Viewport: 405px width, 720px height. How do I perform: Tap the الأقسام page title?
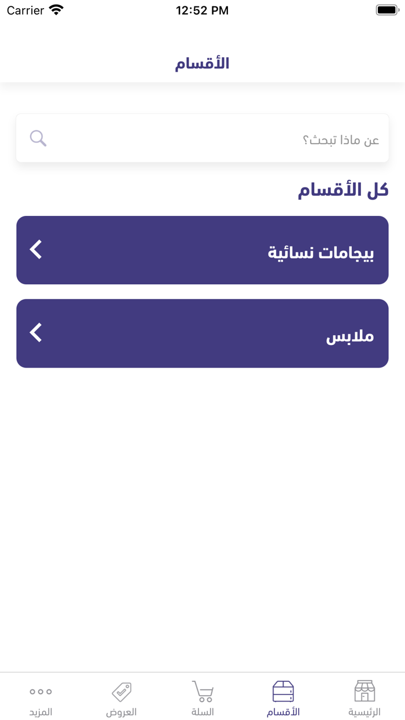[203, 63]
